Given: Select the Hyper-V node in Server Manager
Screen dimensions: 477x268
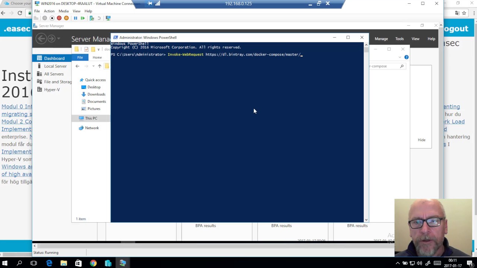Looking at the screenshot, I should point(52,89).
